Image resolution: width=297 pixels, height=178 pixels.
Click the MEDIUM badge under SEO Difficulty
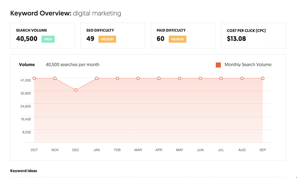click(x=107, y=39)
